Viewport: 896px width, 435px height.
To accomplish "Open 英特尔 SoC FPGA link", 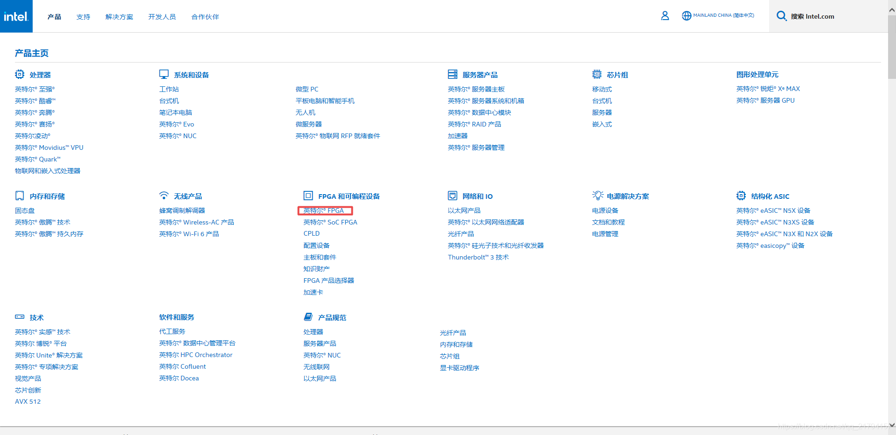I will point(330,222).
